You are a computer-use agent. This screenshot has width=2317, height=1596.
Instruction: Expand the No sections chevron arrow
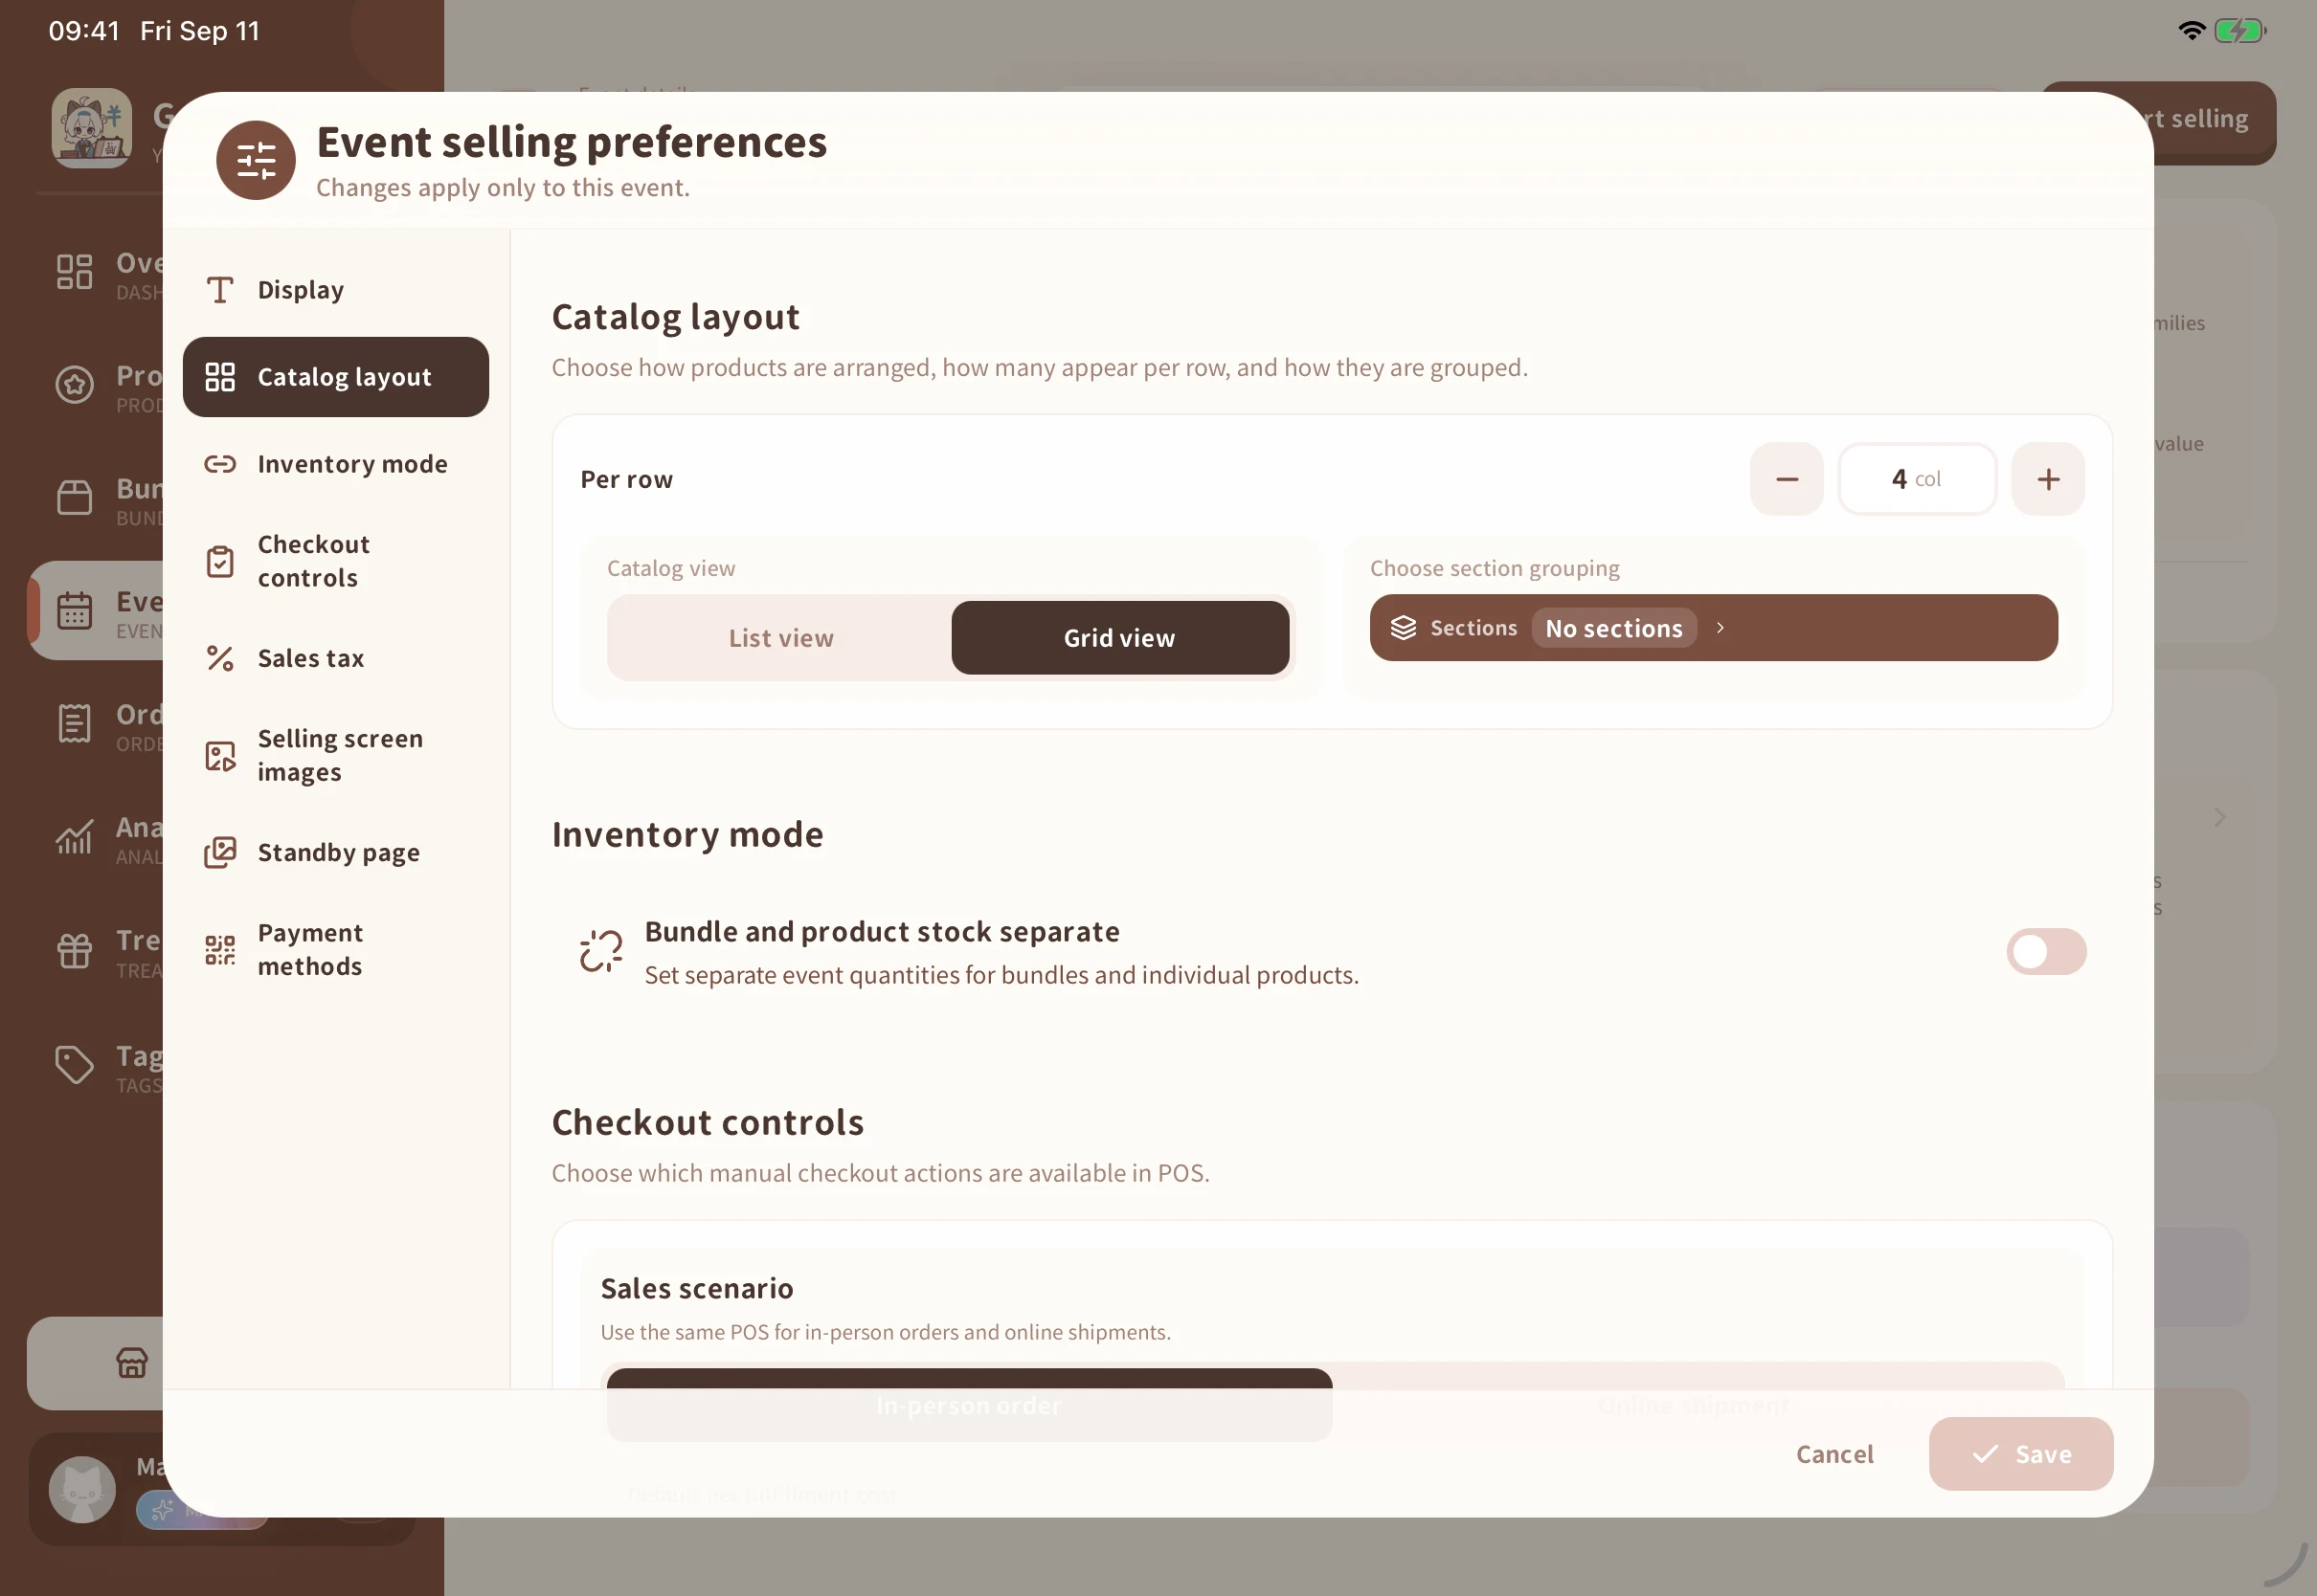point(1720,628)
